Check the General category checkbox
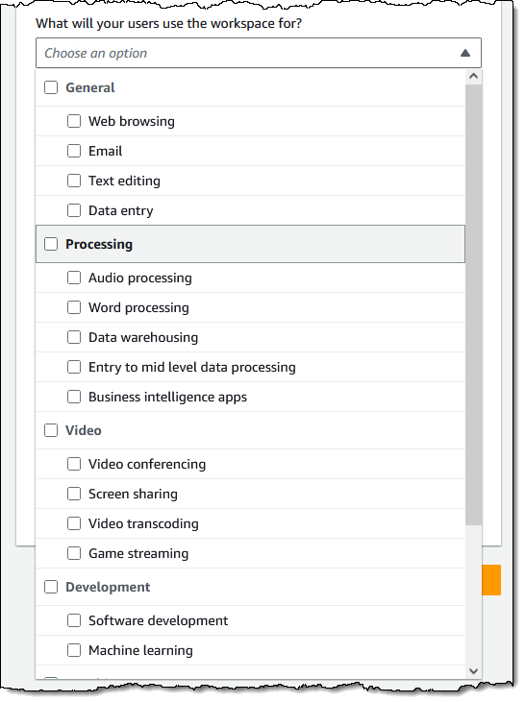This screenshot has width=525, height=702. click(x=51, y=87)
